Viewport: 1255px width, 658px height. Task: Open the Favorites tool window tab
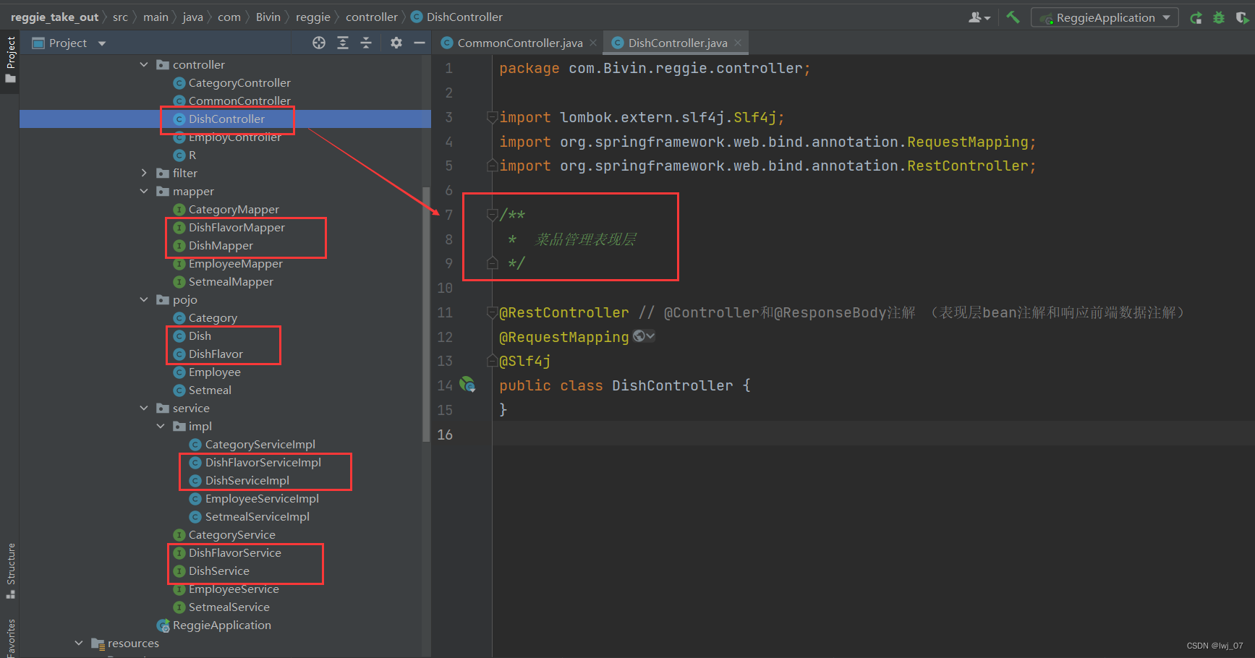[x=10, y=637]
